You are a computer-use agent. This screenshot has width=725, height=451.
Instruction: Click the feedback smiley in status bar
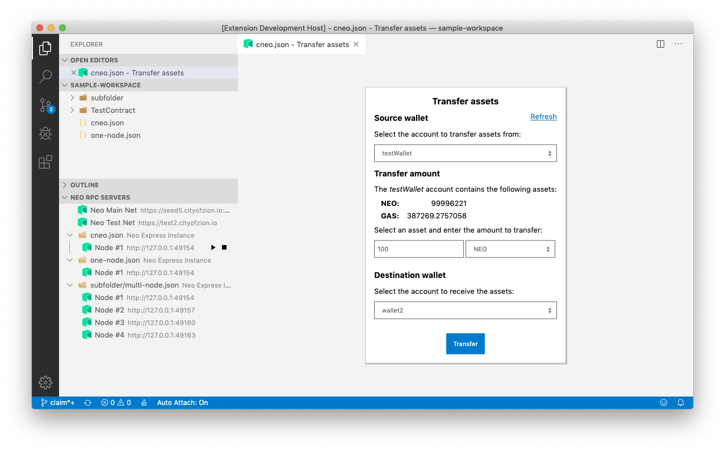[663, 403]
